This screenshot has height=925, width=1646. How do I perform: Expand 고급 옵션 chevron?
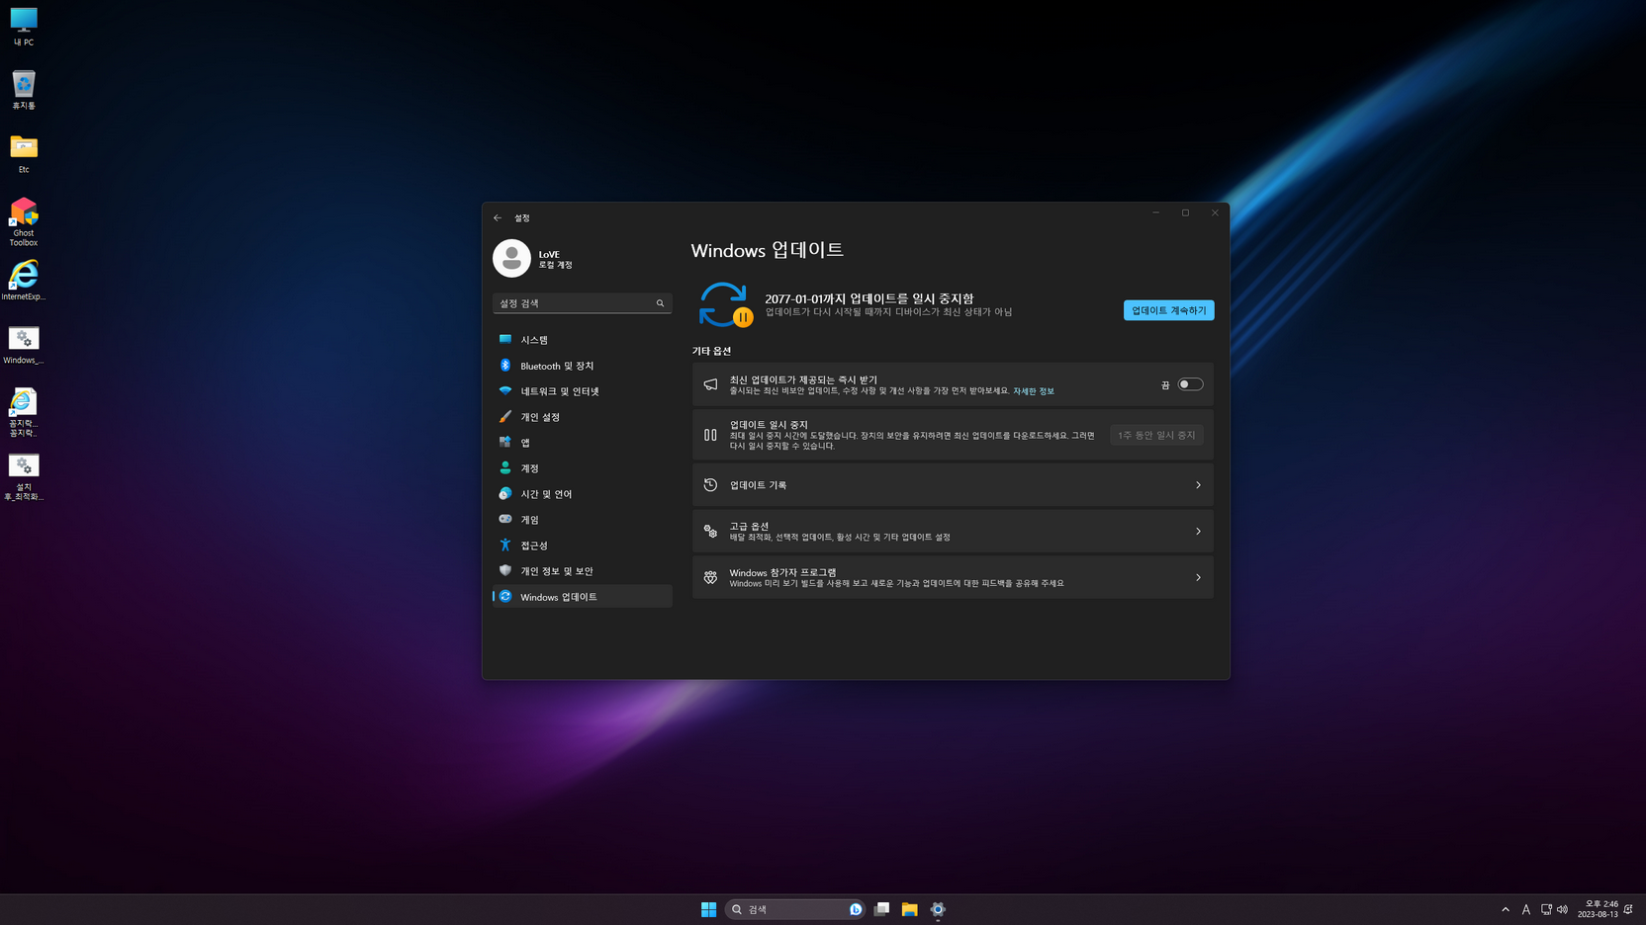(x=1198, y=532)
